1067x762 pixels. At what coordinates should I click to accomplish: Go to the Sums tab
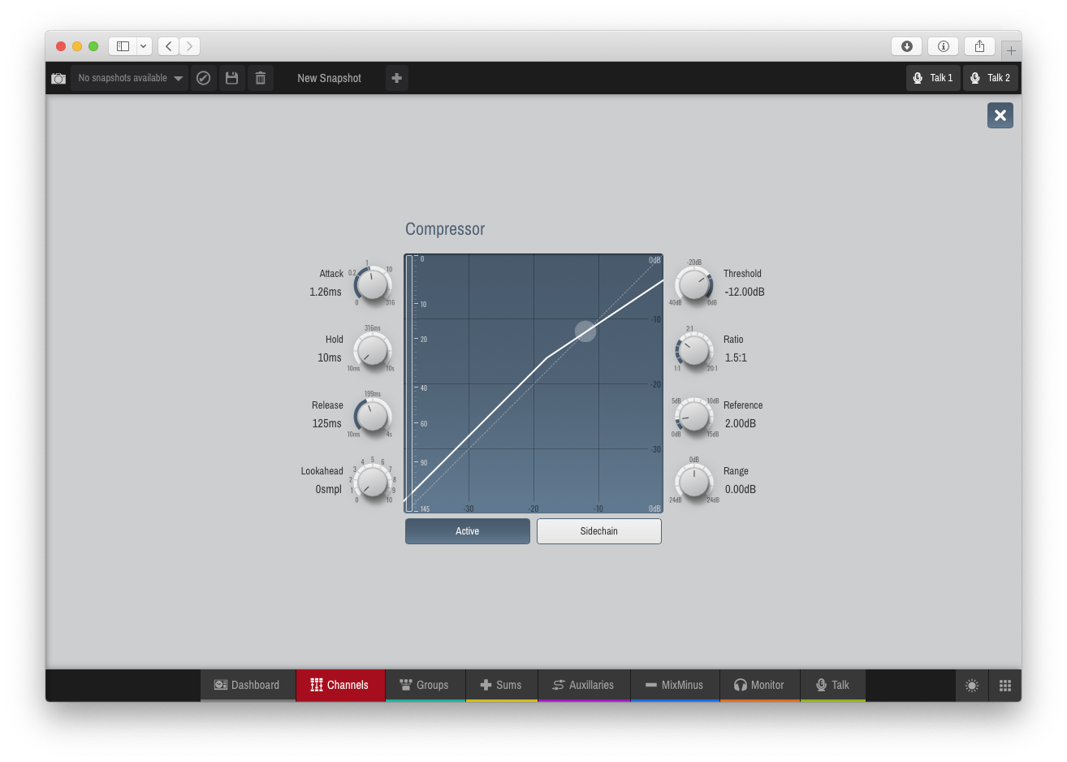pos(502,685)
